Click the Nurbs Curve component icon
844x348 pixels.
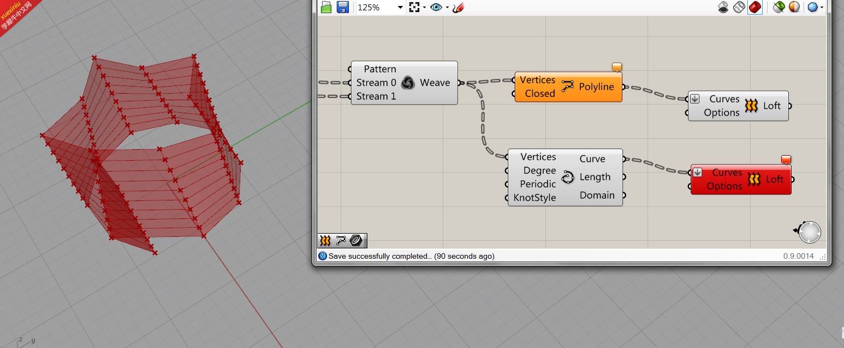point(568,178)
